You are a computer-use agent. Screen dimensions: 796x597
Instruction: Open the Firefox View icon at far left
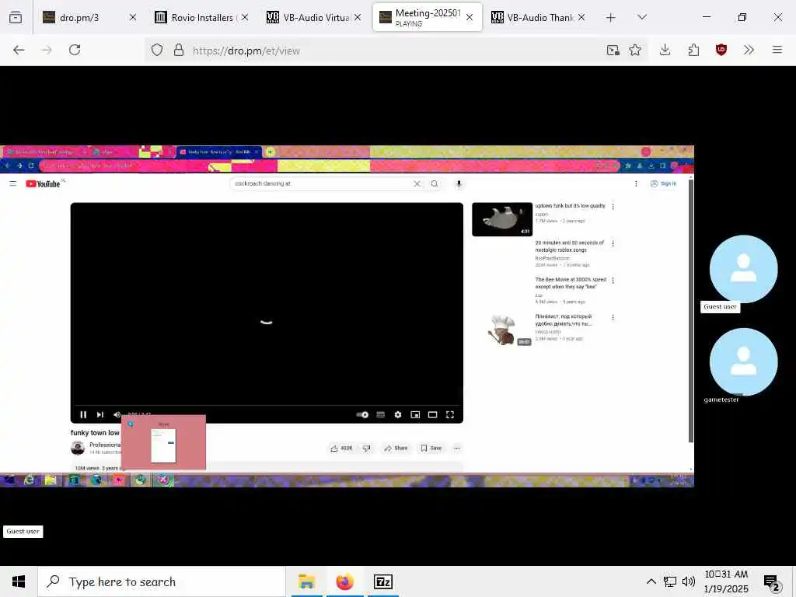16,17
